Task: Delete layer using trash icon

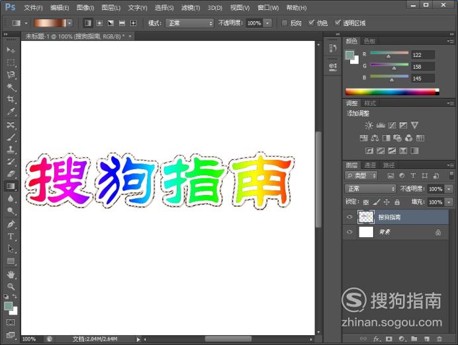Action: 439,339
